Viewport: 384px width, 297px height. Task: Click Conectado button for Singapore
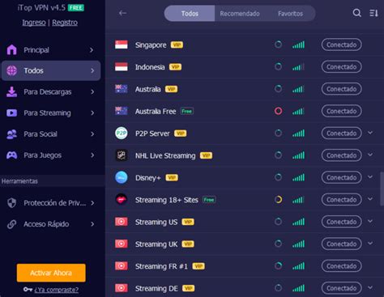[x=341, y=45]
